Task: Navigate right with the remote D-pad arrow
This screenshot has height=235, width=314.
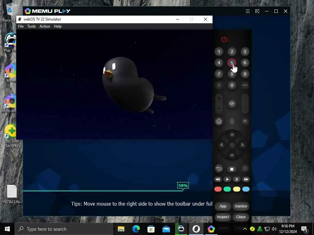Action: point(242,145)
